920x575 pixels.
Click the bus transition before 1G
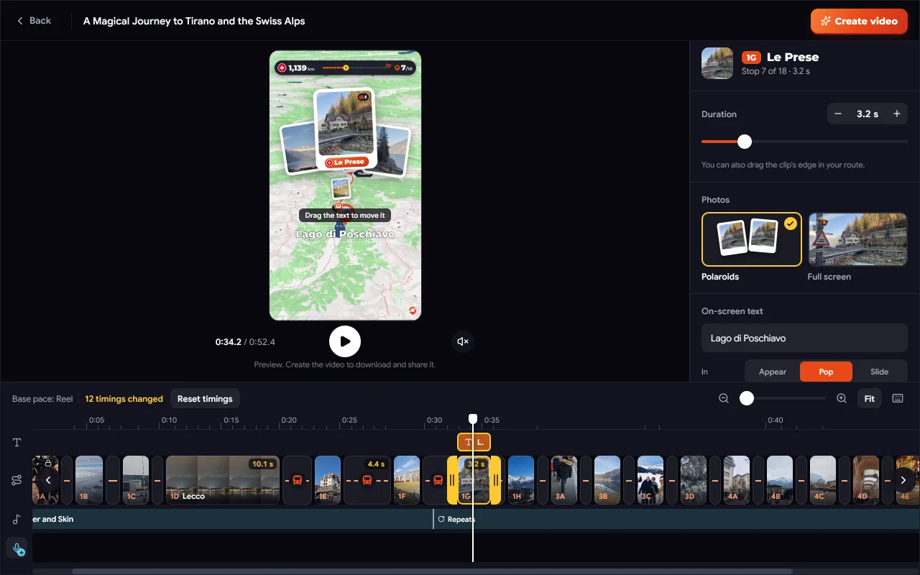437,479
